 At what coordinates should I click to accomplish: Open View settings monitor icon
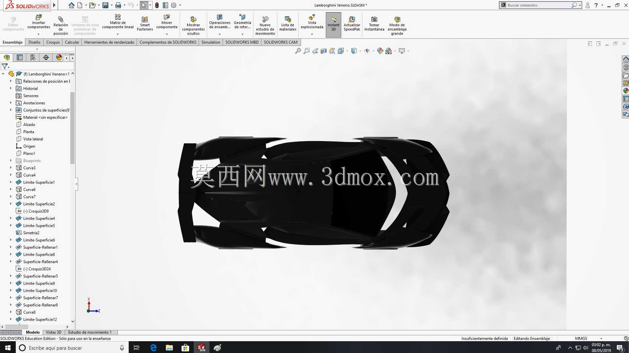402,51
